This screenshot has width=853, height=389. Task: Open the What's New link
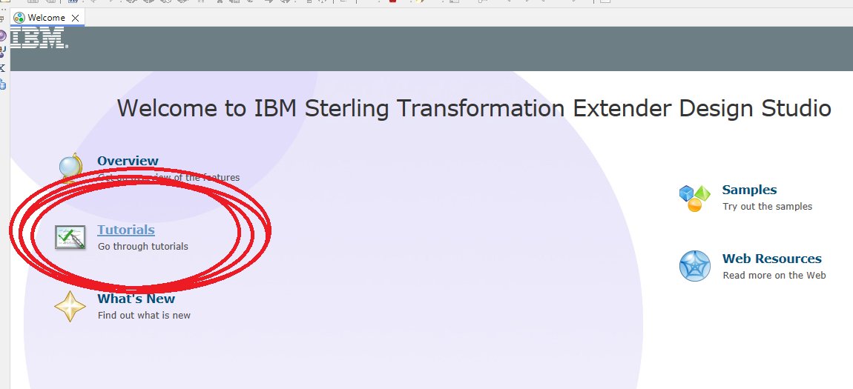(x=136, y=299)
